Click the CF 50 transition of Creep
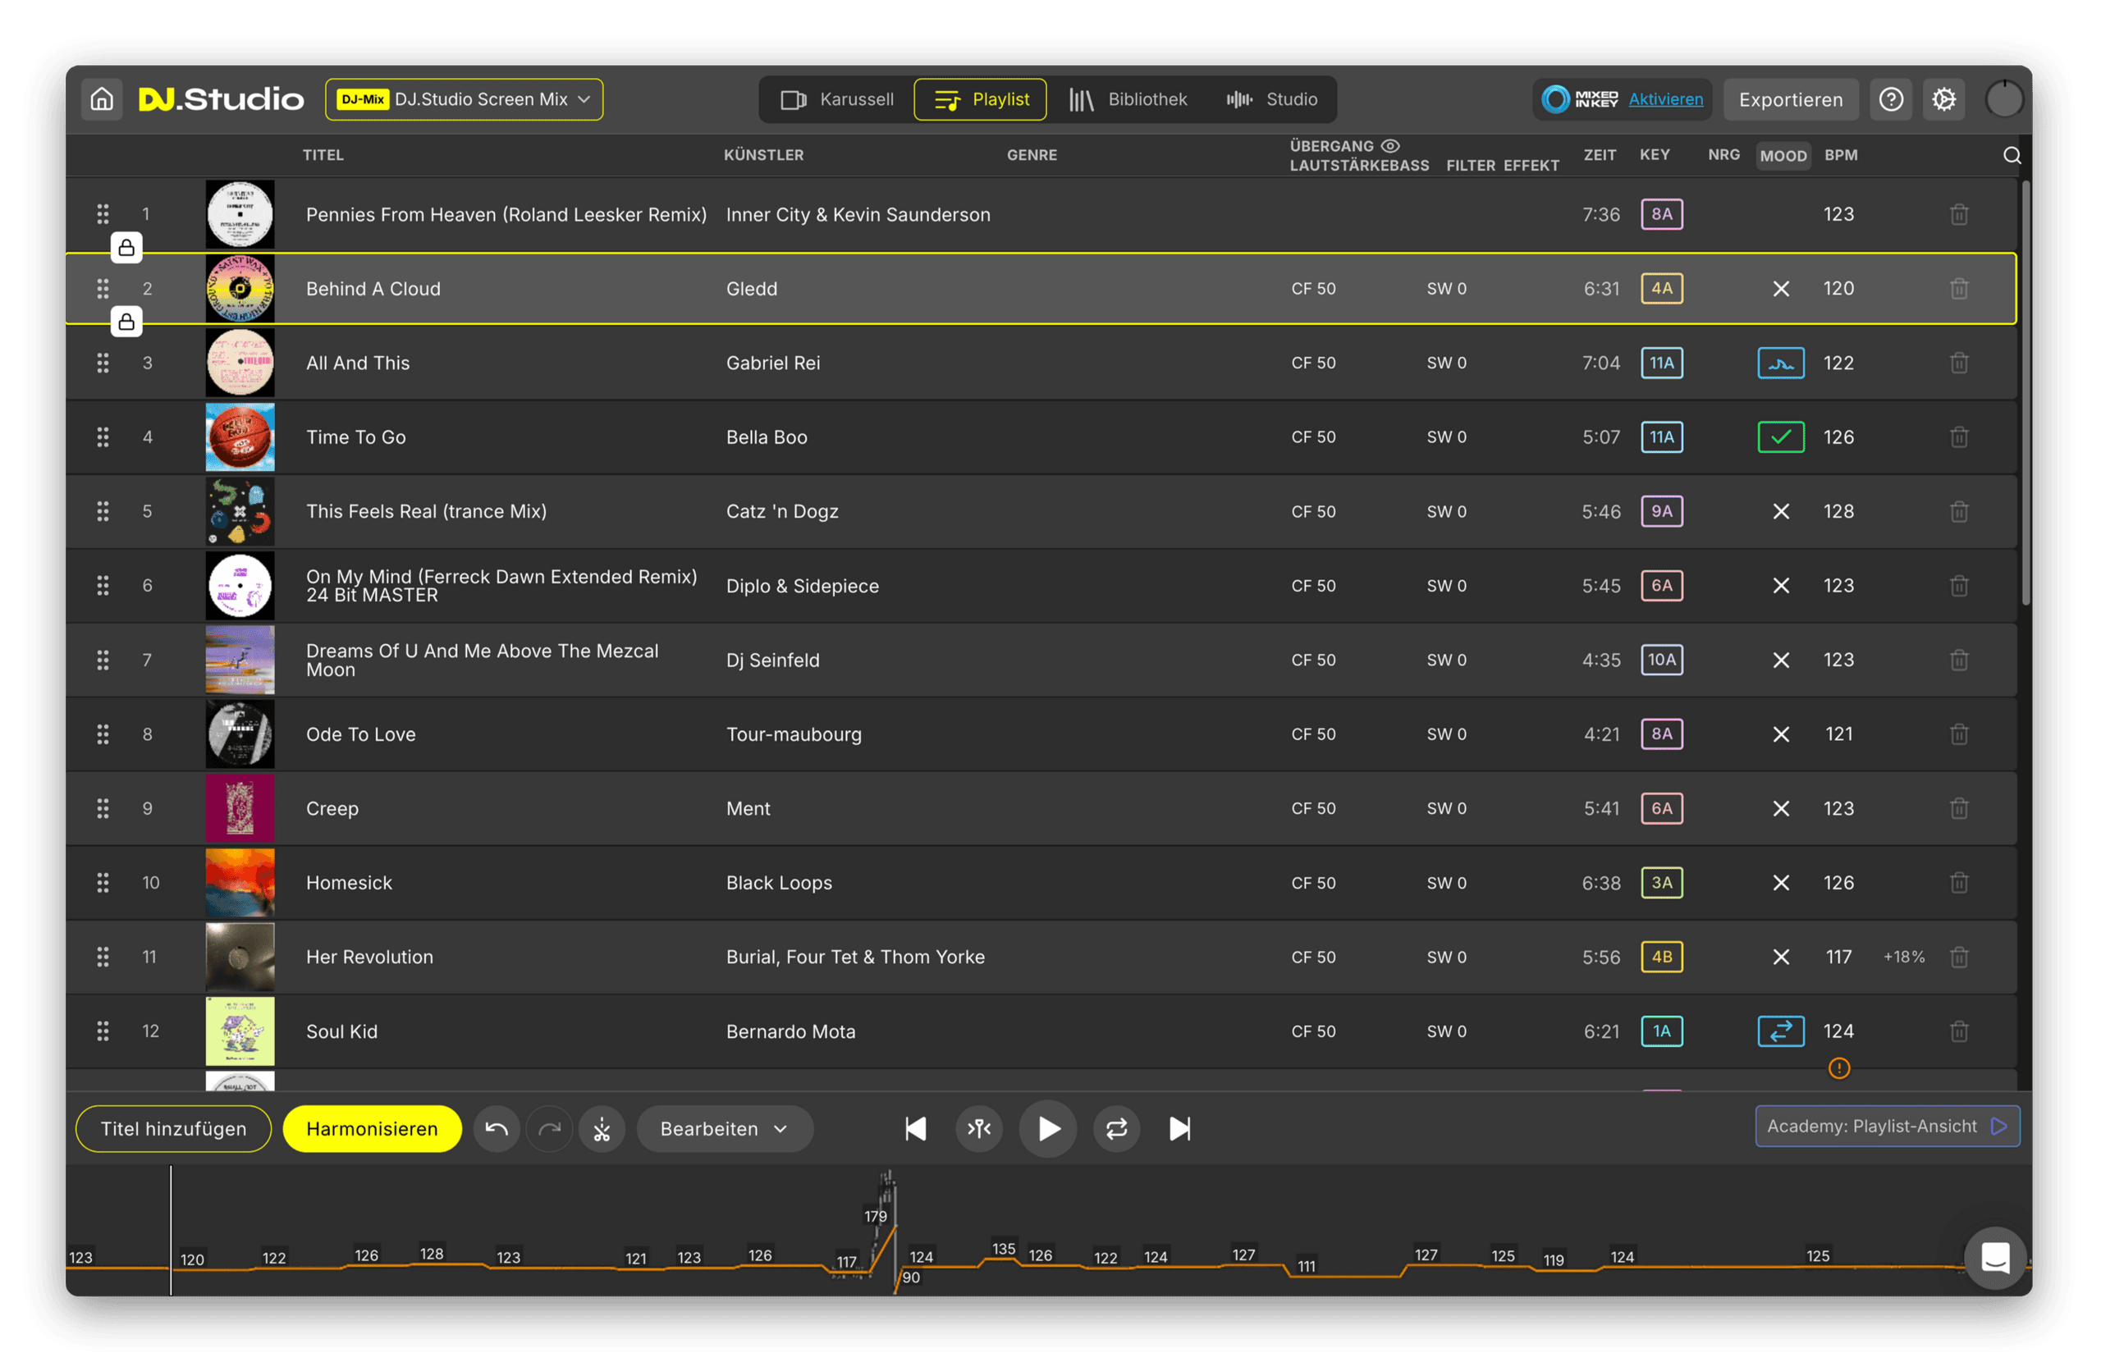 point(1312,808)
